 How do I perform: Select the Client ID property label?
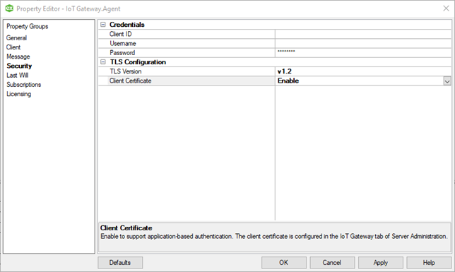(120, 34)
